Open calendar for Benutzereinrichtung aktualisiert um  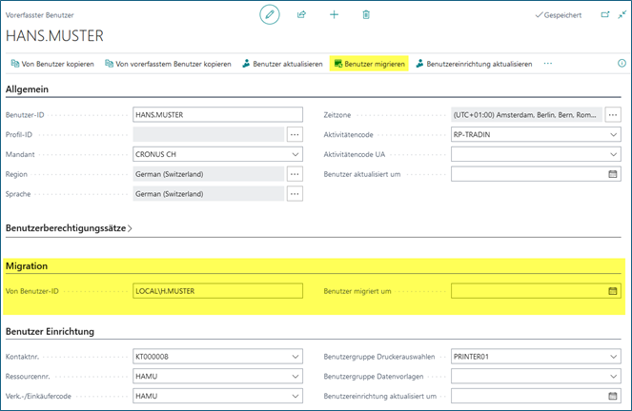[x=613, y=395]
